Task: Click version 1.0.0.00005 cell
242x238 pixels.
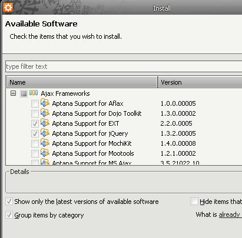Action: [x=178, y=103]
